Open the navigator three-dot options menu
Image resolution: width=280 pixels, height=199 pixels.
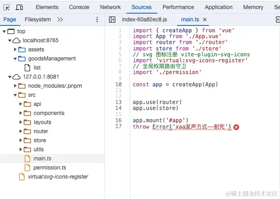point(97,20)
